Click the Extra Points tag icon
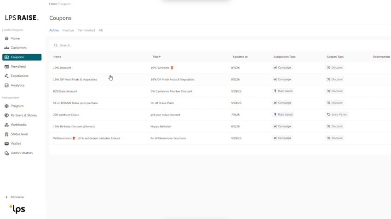This screenshot has width=391, height=219. (328, 115)
